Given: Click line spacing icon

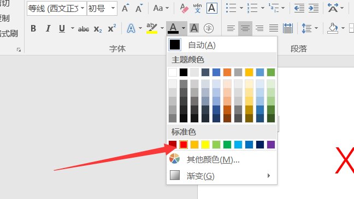Looking at the screenshot, I should tap(306, 28).
